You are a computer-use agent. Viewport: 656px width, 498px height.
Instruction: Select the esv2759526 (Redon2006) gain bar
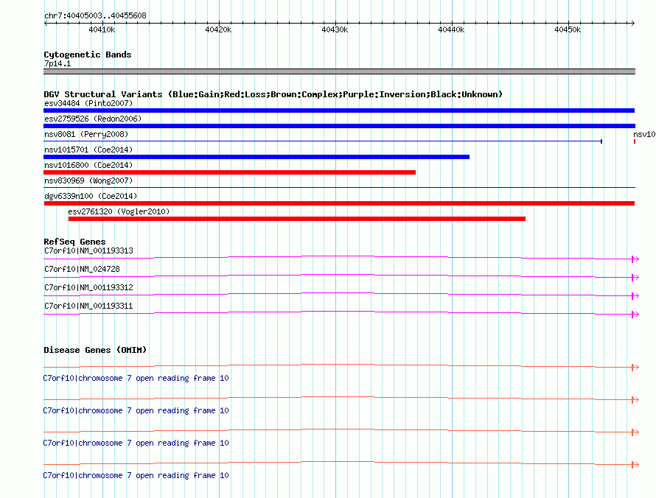tap(339, 126)
